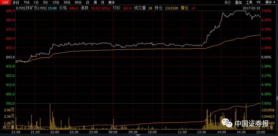Select the 60分 period tab
The height and width of the screenshot is (136, 278).
pos(78,2)
